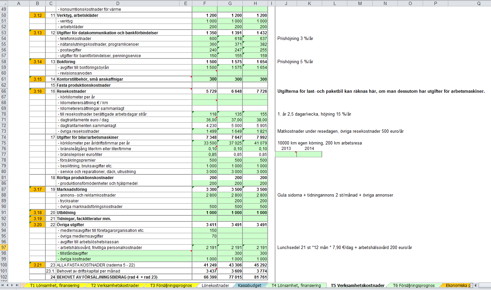
Task: Select dagtraktamente value 36,00
Action: click(205, 120)
